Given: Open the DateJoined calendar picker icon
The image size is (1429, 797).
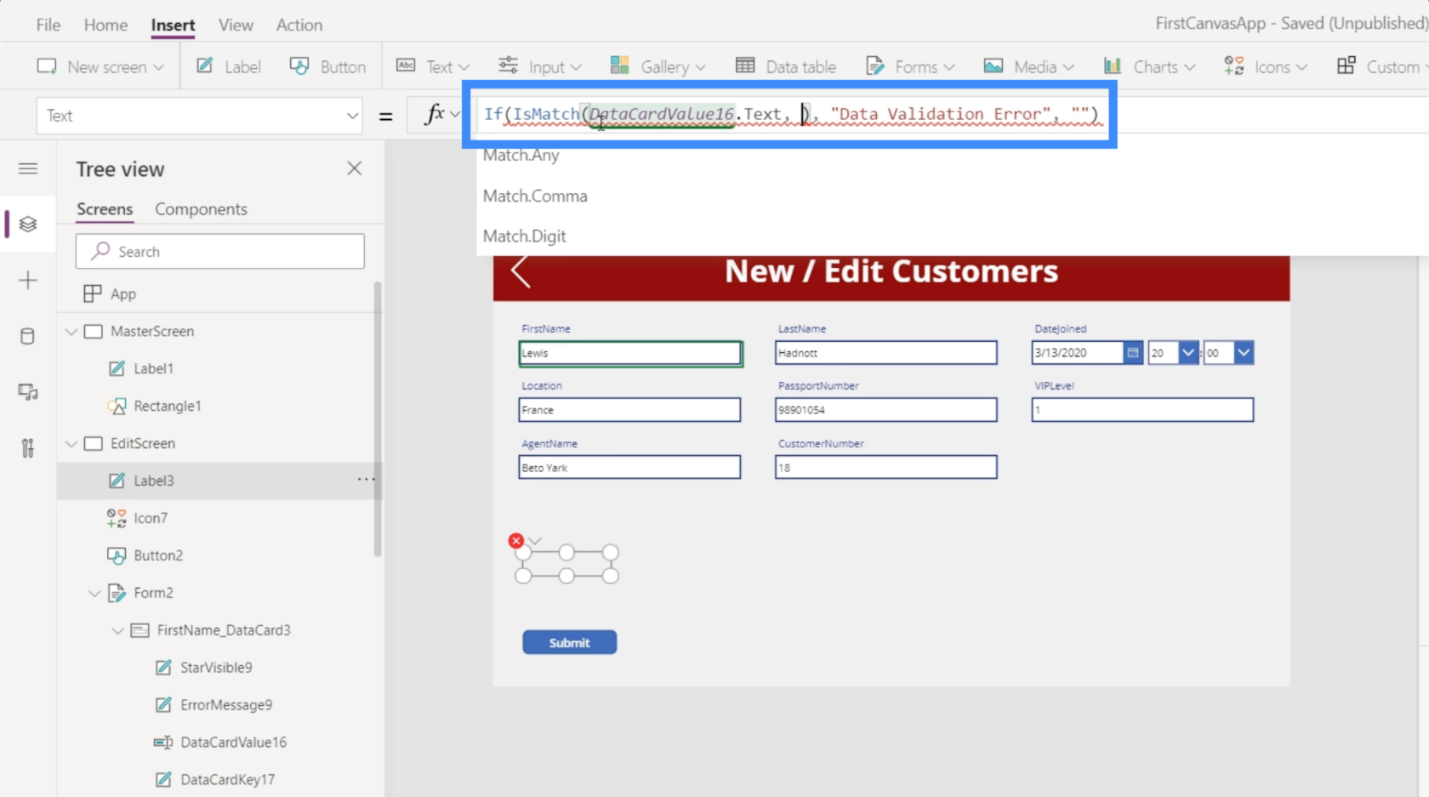Looking at the screenshot, I should click(1132, 352).
